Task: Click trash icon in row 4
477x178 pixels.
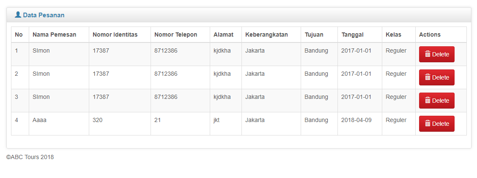Action: tap(428, 124)
